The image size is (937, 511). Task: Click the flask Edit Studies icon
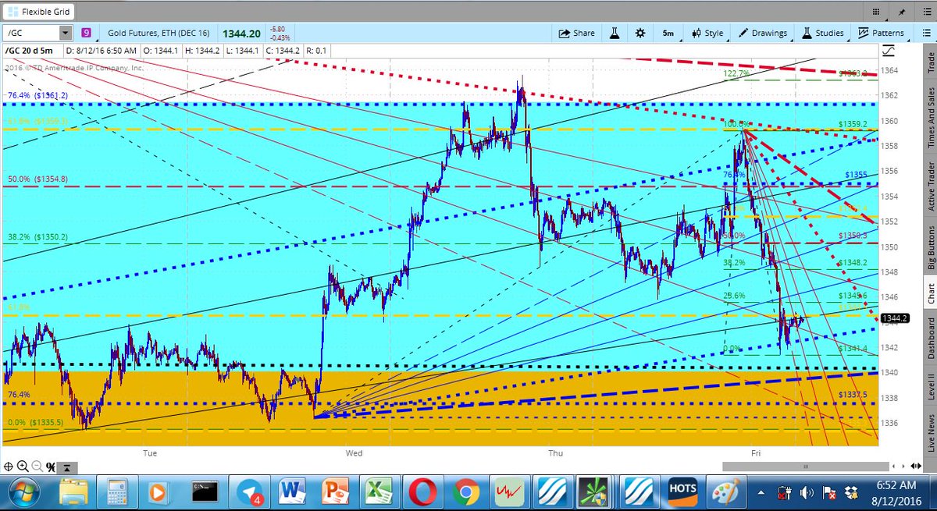coord(615,33)
